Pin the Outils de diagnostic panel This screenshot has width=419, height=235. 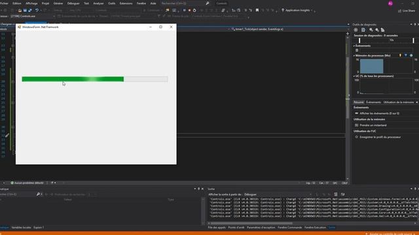pos(414,25)
